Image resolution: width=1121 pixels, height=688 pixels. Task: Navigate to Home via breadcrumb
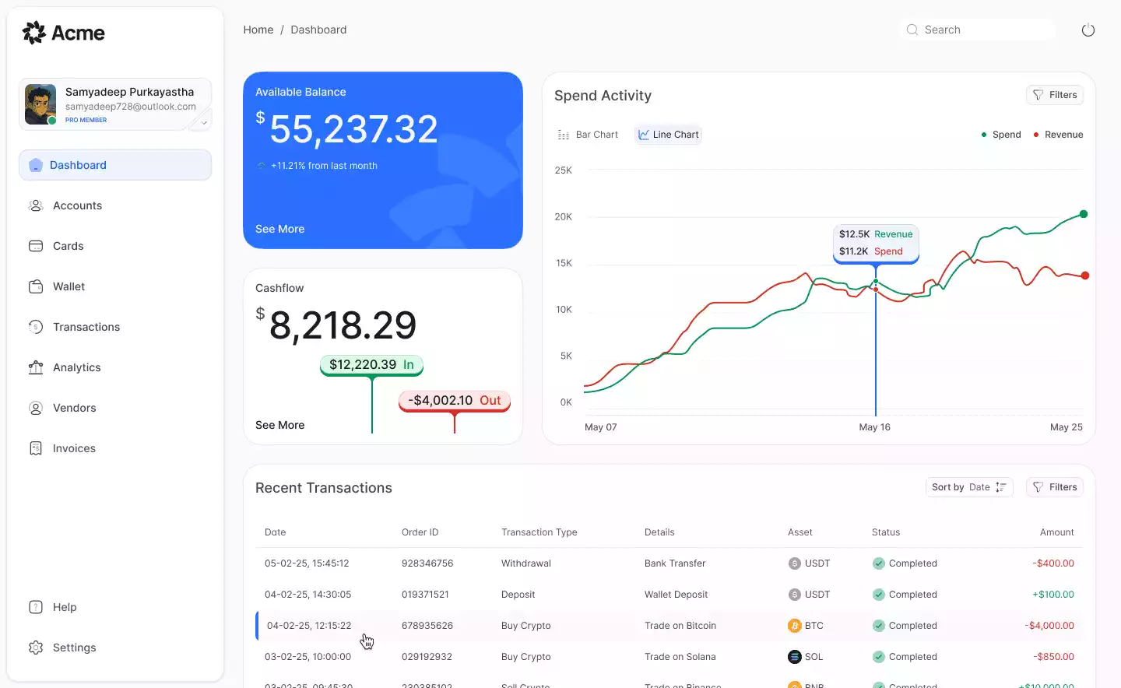(258, 30)
